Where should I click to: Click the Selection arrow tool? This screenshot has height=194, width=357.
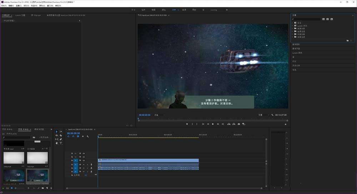click(56, 132)
